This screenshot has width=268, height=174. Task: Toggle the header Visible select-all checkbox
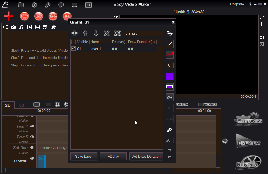[x=73, y=42]
